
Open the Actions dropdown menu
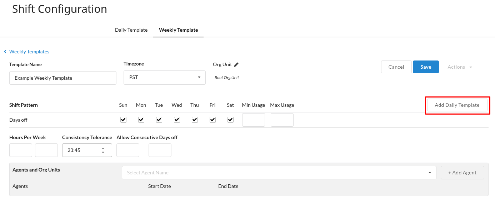pyautogui.click(x=460, y=67)
